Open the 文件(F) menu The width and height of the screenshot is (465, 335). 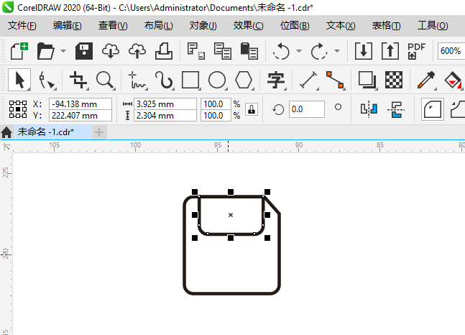22,26
